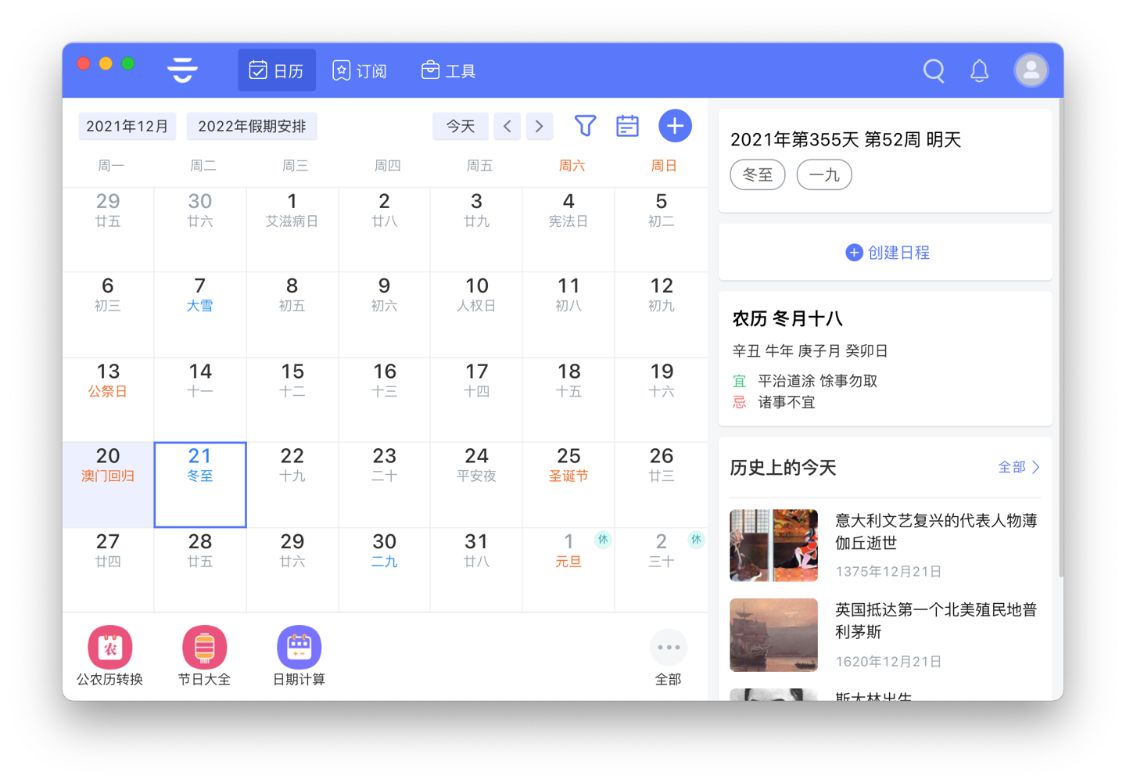Click the 今天 button above the calendar

tap(461, 125)
